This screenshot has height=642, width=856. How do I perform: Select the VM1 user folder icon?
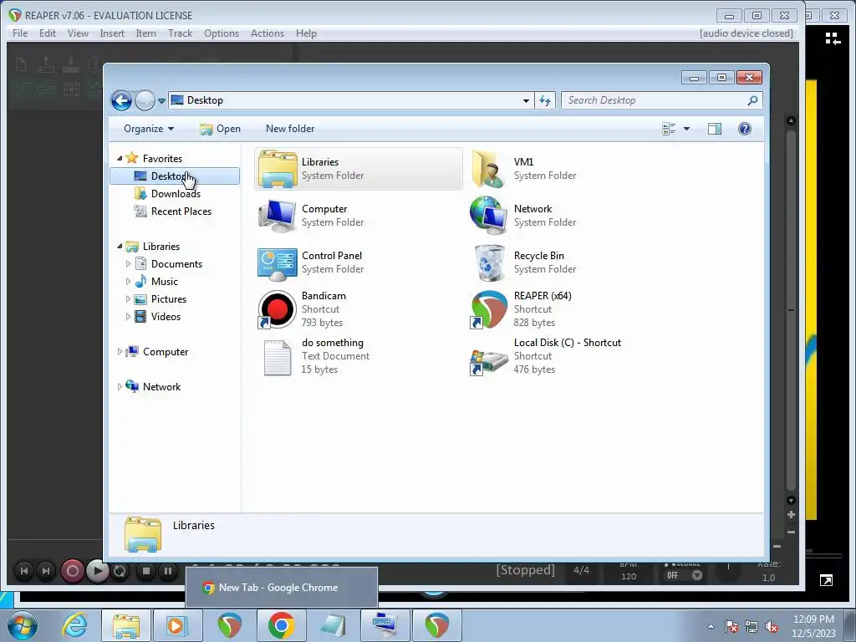pos(488,169)
